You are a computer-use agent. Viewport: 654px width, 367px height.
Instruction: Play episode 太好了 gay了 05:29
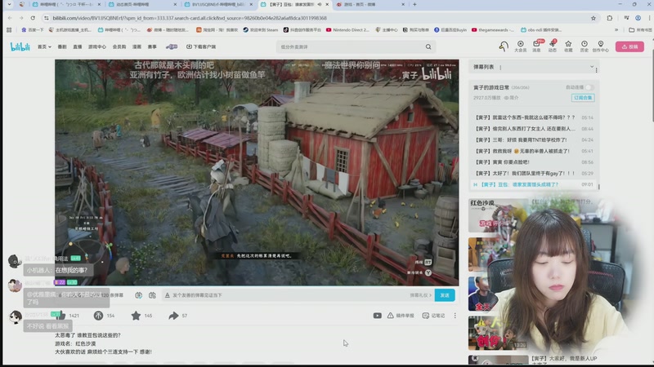click(535, 173)
